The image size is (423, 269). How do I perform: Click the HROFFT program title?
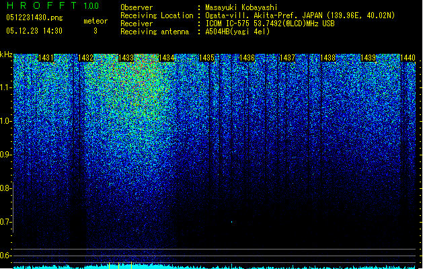click(x=42, y=5)
